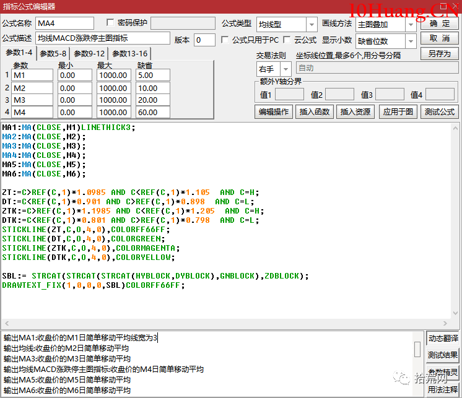Click the 值4 Y-axis boundary field
Screen dimensions: 462x398
(x=440, y=95)
